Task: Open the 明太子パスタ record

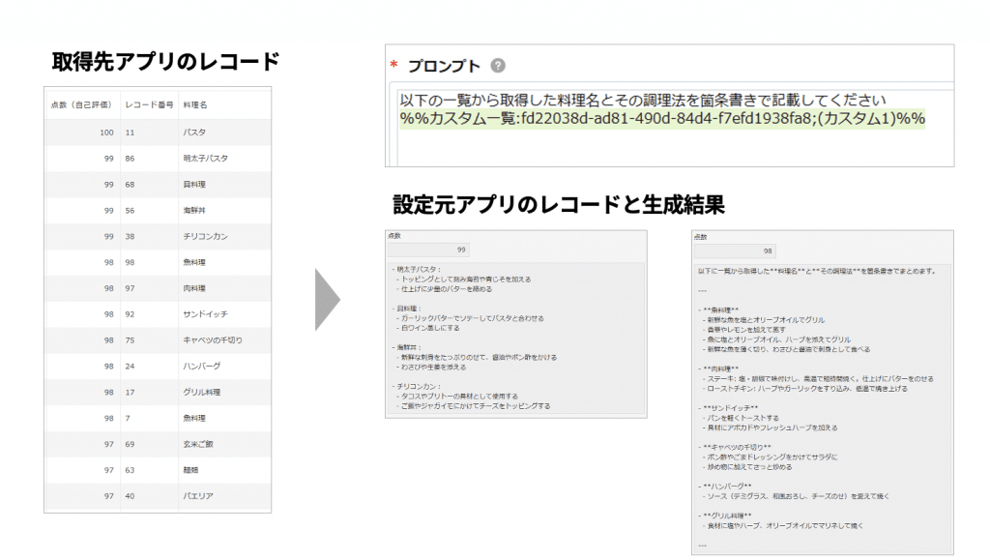Action: [x=205, y=158]
